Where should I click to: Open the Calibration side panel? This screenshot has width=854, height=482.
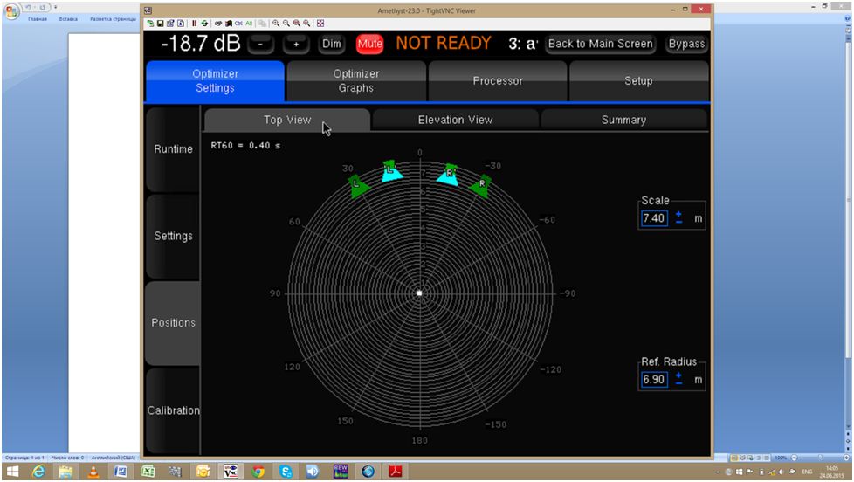173,410
